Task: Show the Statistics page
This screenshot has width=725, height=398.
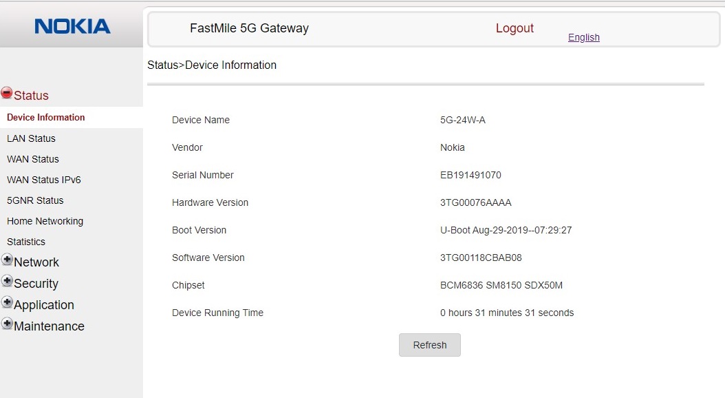Action: pos(26,242)
